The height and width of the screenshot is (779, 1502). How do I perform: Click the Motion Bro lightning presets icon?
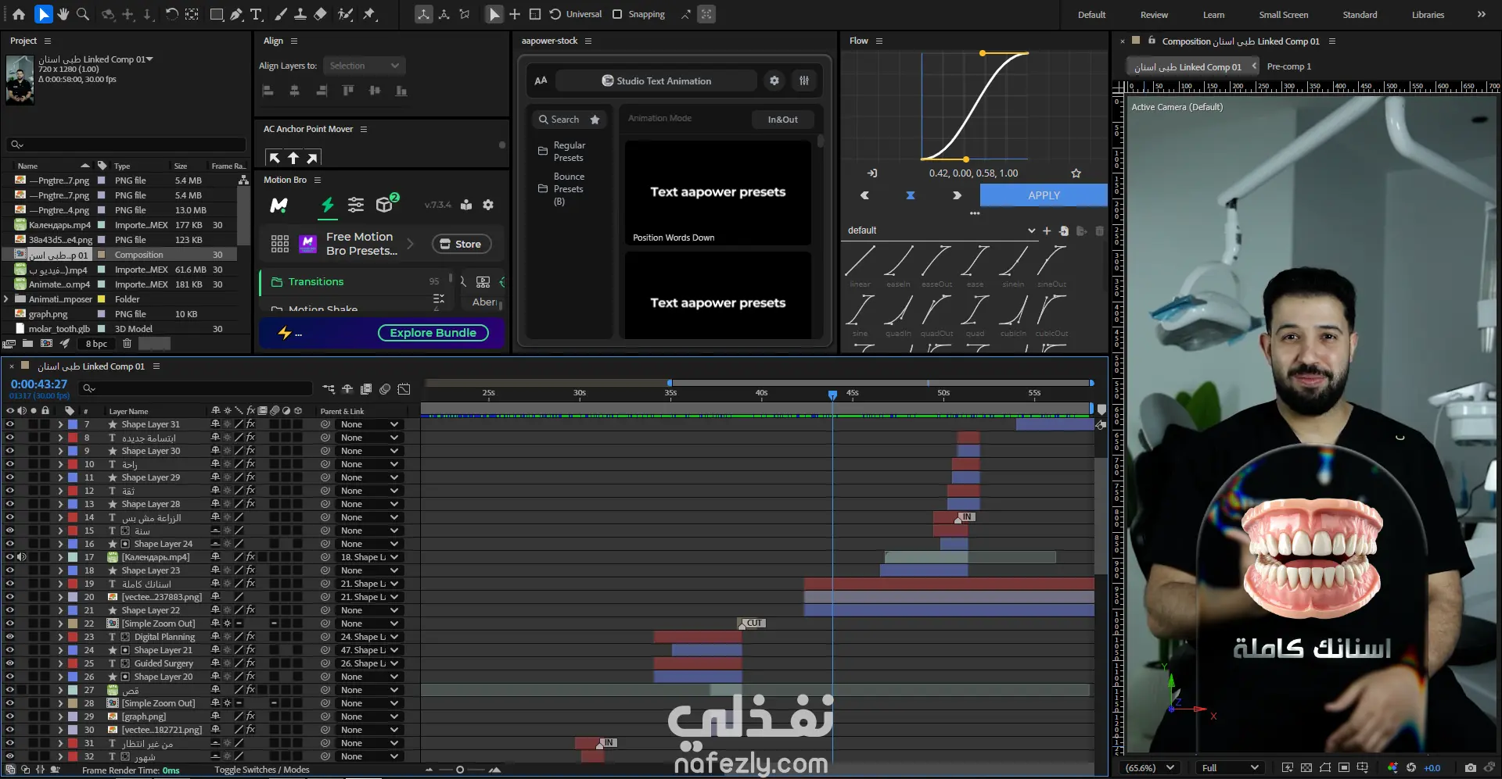coord(328,205)
